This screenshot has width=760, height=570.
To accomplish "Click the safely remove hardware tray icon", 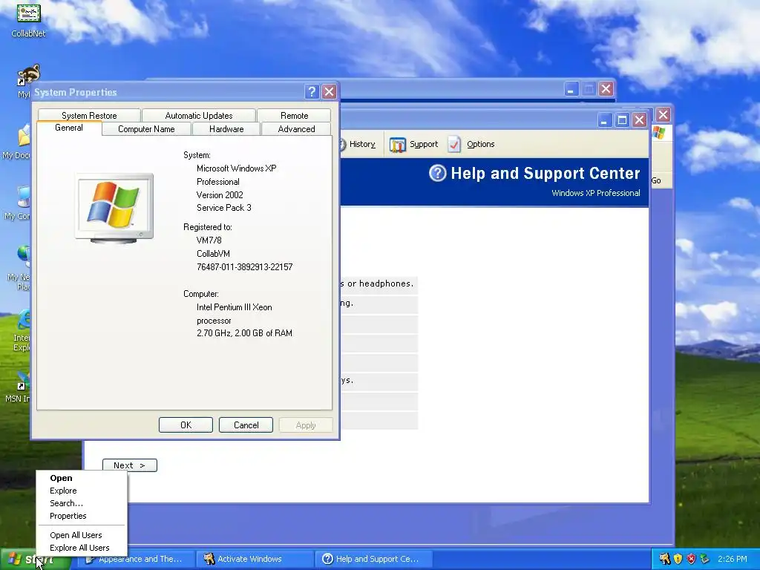I will point(704,559).
